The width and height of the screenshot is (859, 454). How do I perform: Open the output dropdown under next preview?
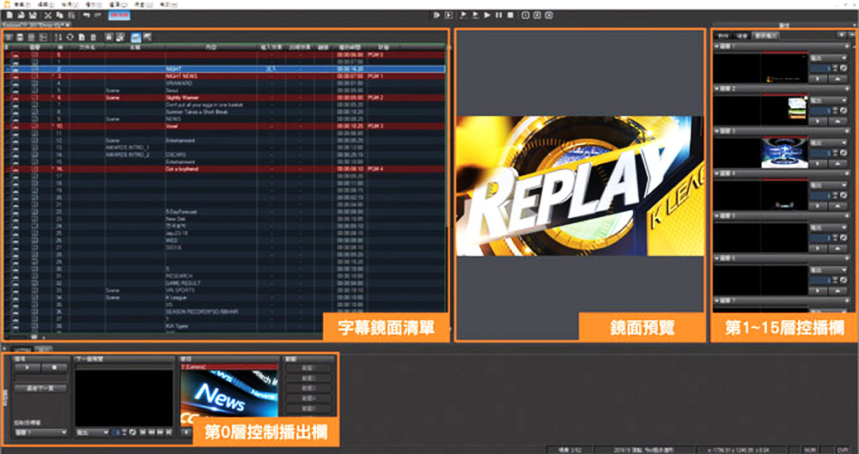(92, 433)
